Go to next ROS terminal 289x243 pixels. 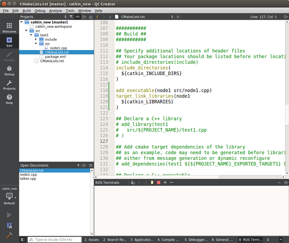pyautogui.click(x=145, y=183)
